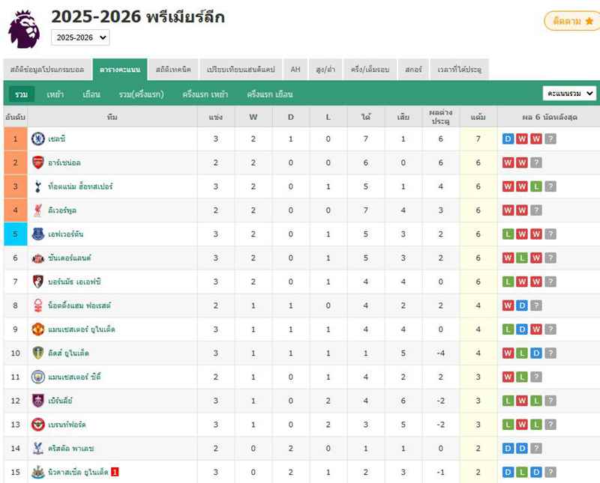
Task: Click the แต้ม points column header
Action: pyautogui.click(x=478, y=117)
